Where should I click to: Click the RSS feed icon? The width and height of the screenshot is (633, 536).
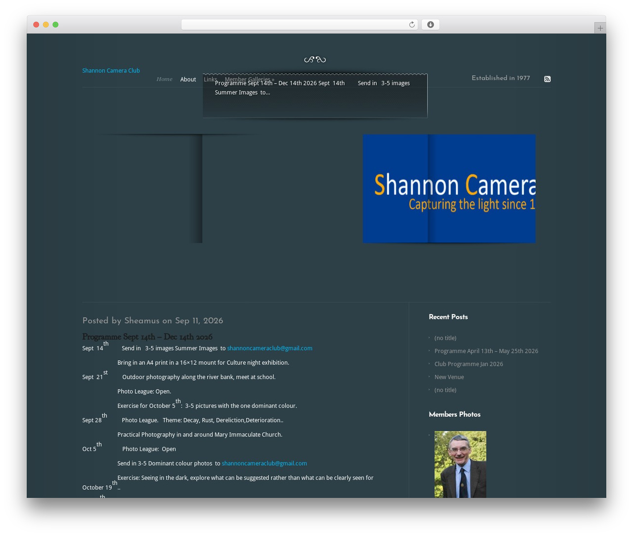coord(547,79)
